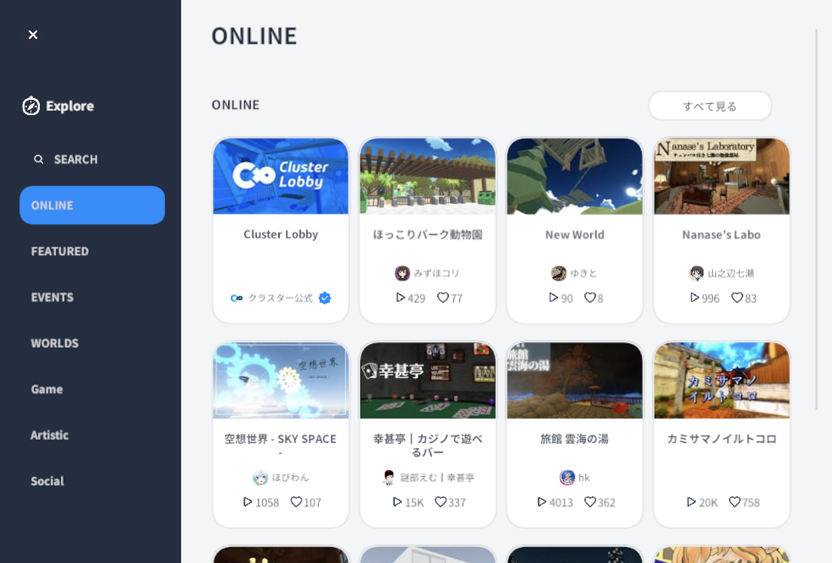The width and height of the screenshot is (832, 563).
Task: Click the heart icon showing 8 likes
Action: 590,297
